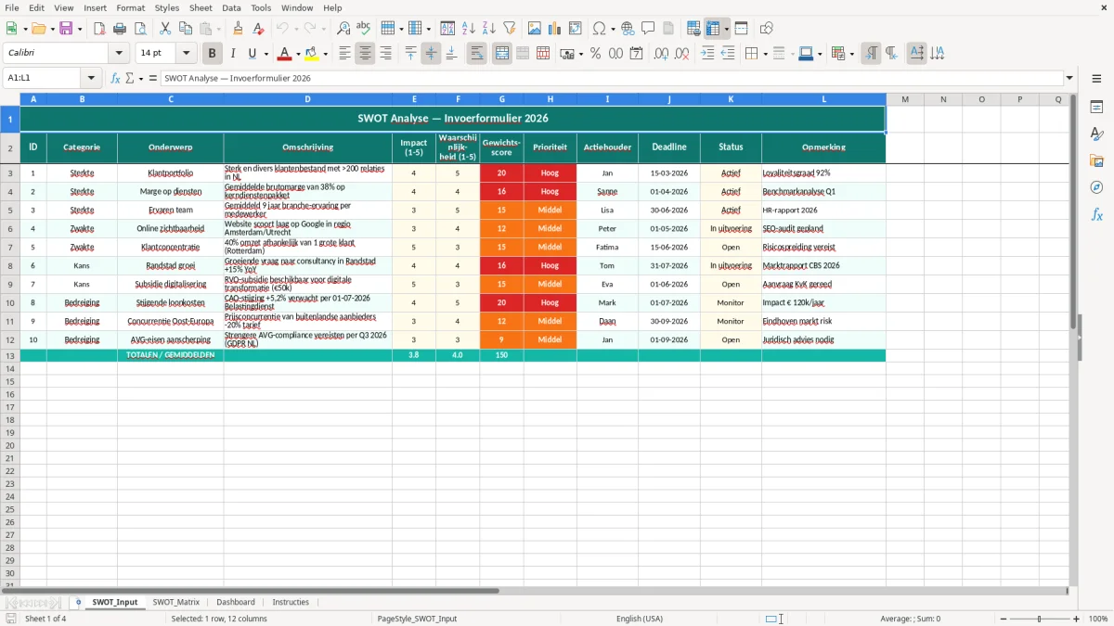1114x626 pixels.
Task: Toggle Center Horizontally alignment
Action: [365, 54]
